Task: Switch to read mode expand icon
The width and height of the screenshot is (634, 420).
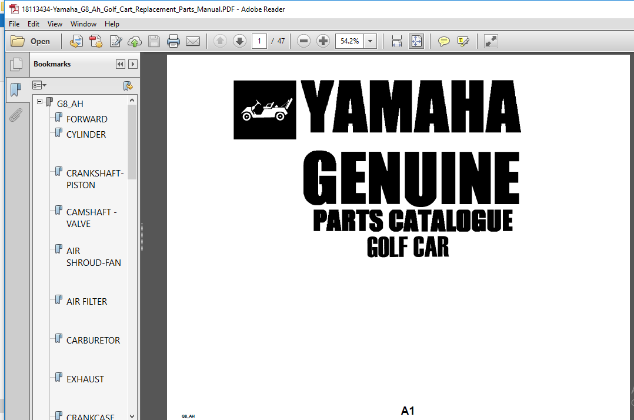Action: click(491, 41)
